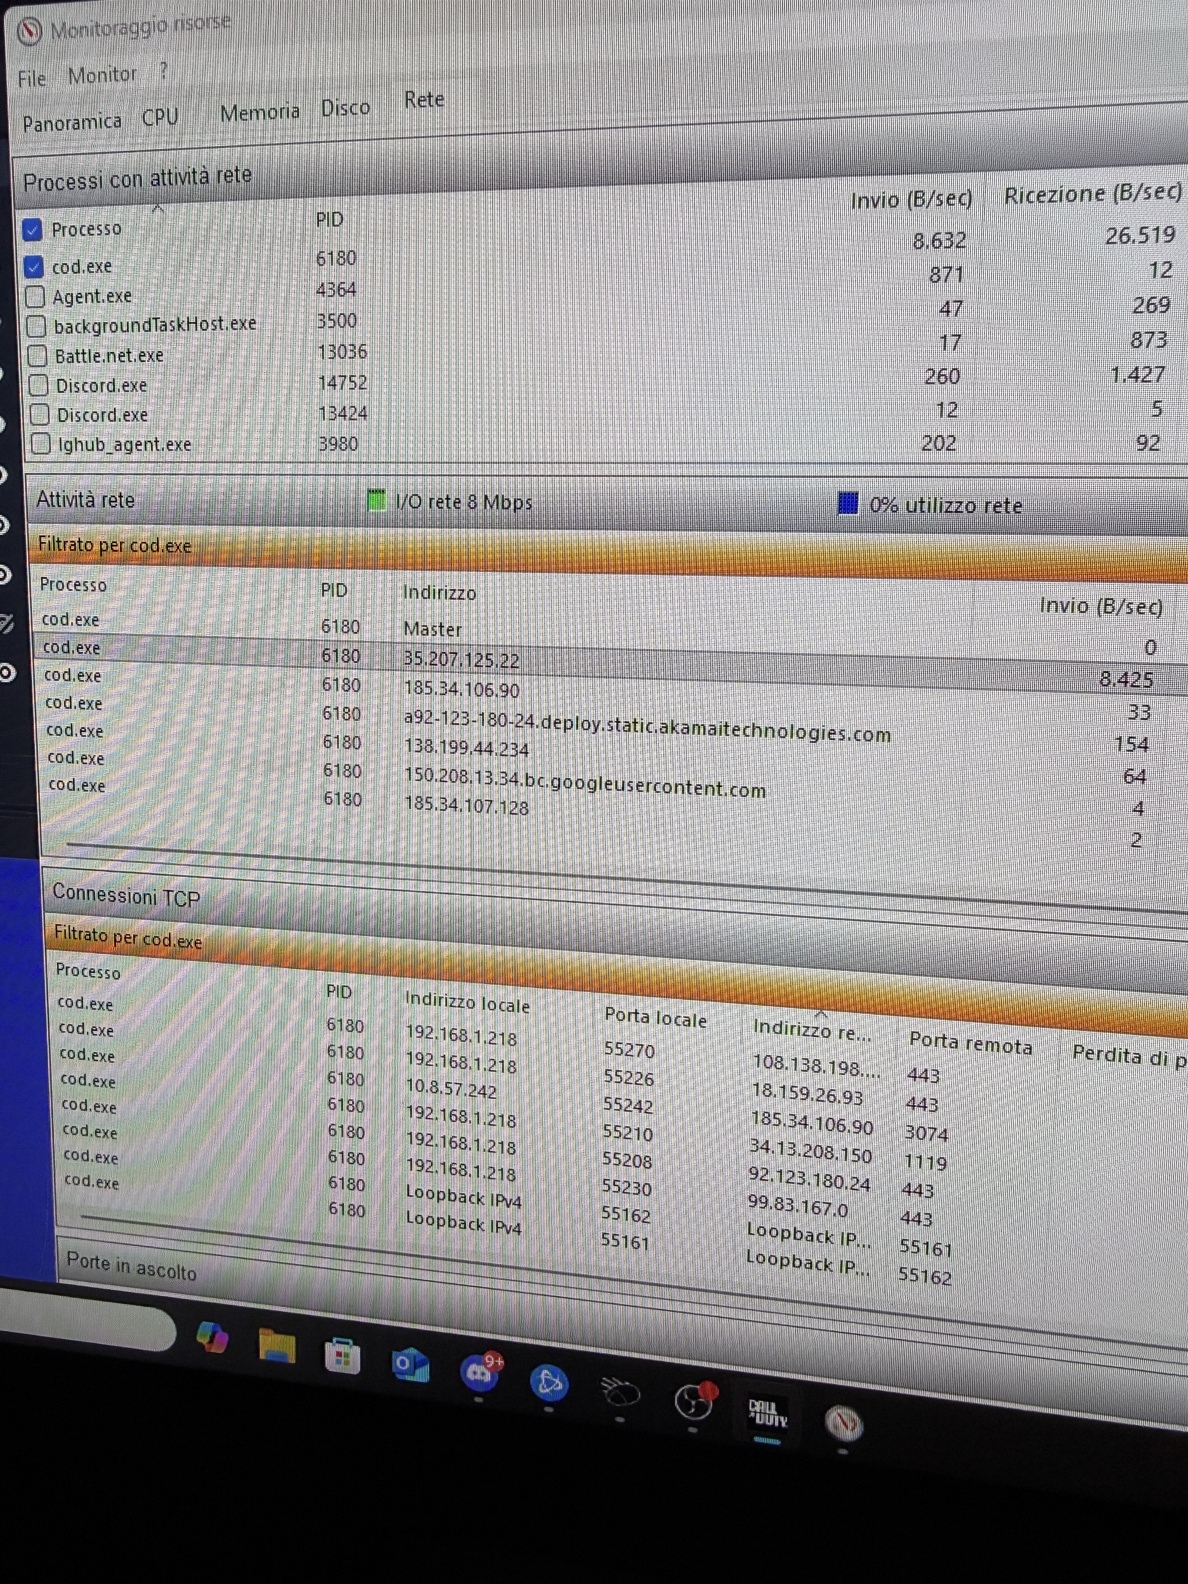Collapse the Connessioni TCP section header

pyautogui.click(x=126, y=895)
